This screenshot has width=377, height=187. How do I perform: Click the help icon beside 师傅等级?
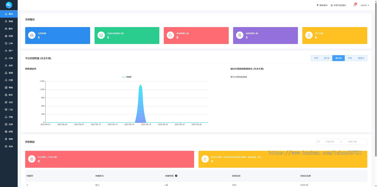(176, 176)
